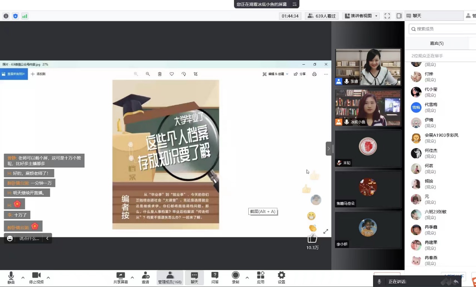
Task: Click the thumbs-up like icon above 10.3万
Action: coord(312,238)
